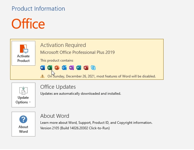Viewport: 194px width, 150px height.
Task: Click the Publisher app icon
Action: [x=79, y=68]
